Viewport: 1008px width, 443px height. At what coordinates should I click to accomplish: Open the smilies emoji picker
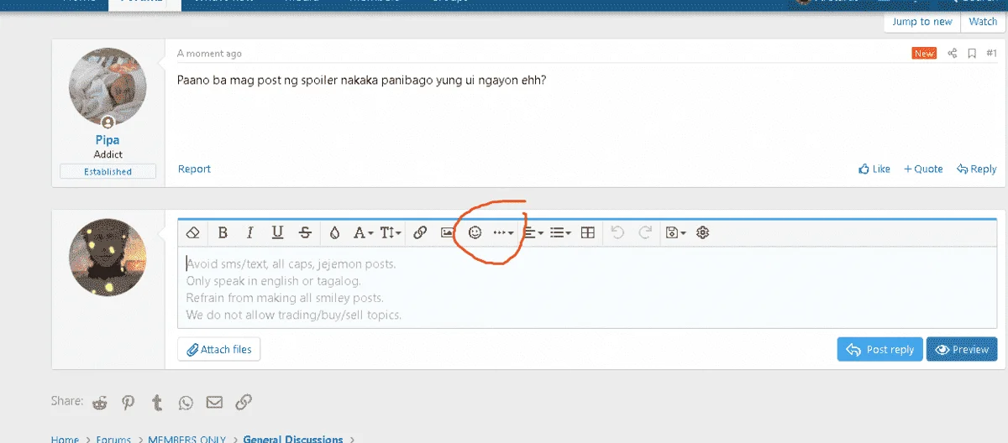475,232
